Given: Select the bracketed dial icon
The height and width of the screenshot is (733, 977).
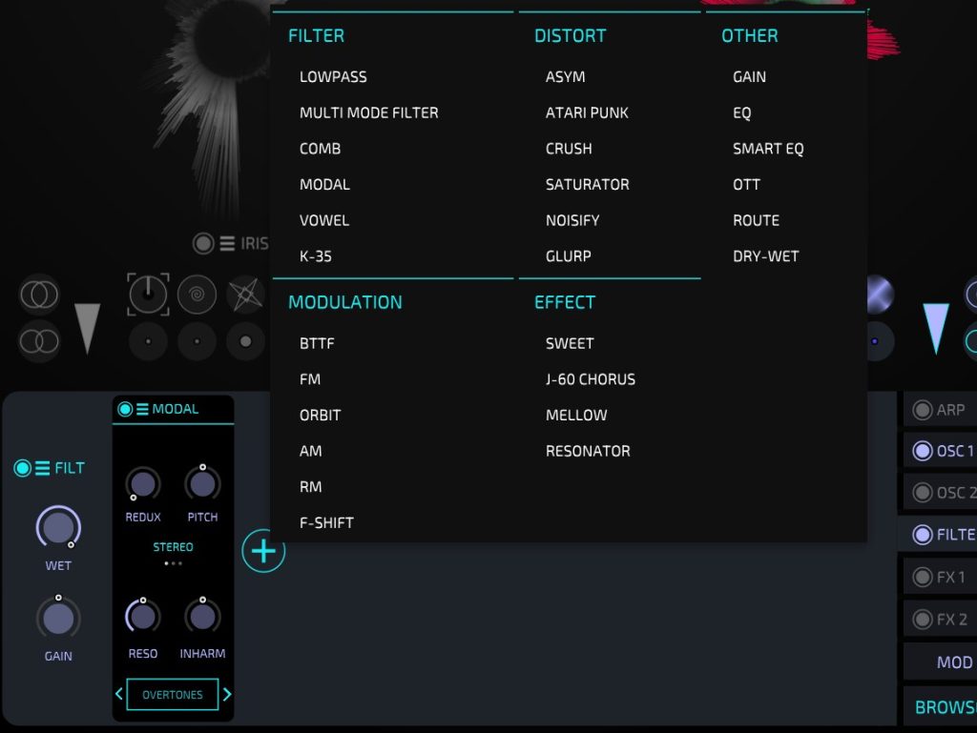Looking at the screenshot, I should coord(148,295).
